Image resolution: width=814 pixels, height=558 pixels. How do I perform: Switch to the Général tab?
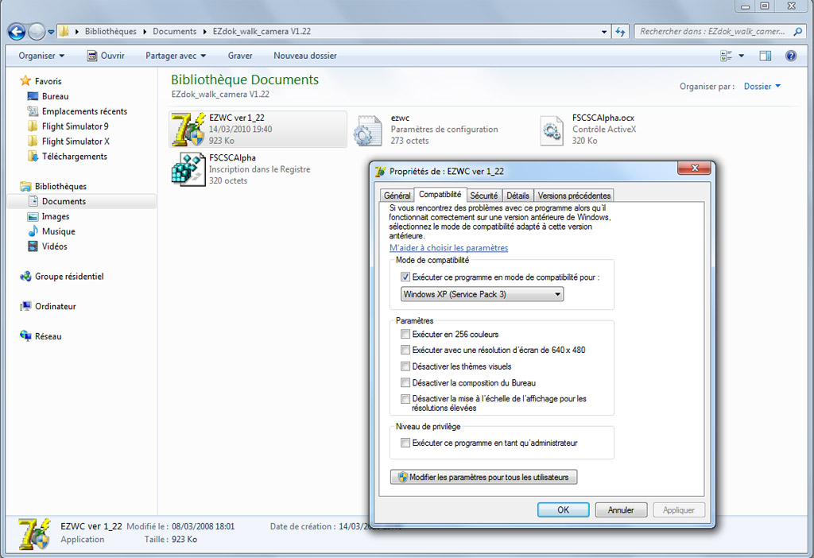pyautogui.click(x=397, y=196)
